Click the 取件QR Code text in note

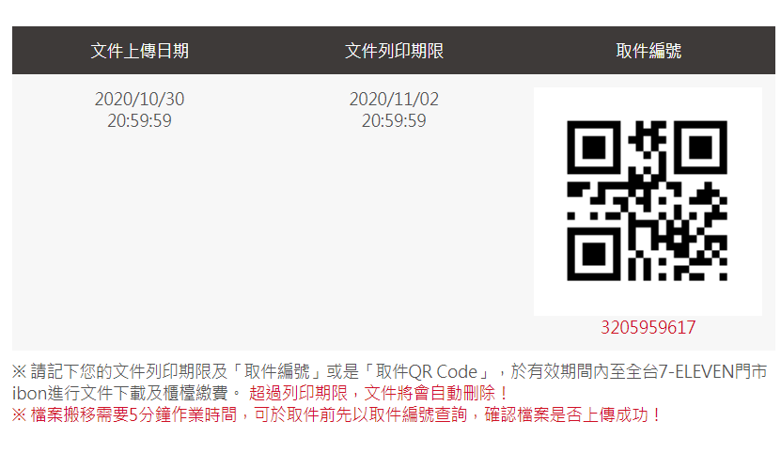pyautogui.click(x=427, y=372)
